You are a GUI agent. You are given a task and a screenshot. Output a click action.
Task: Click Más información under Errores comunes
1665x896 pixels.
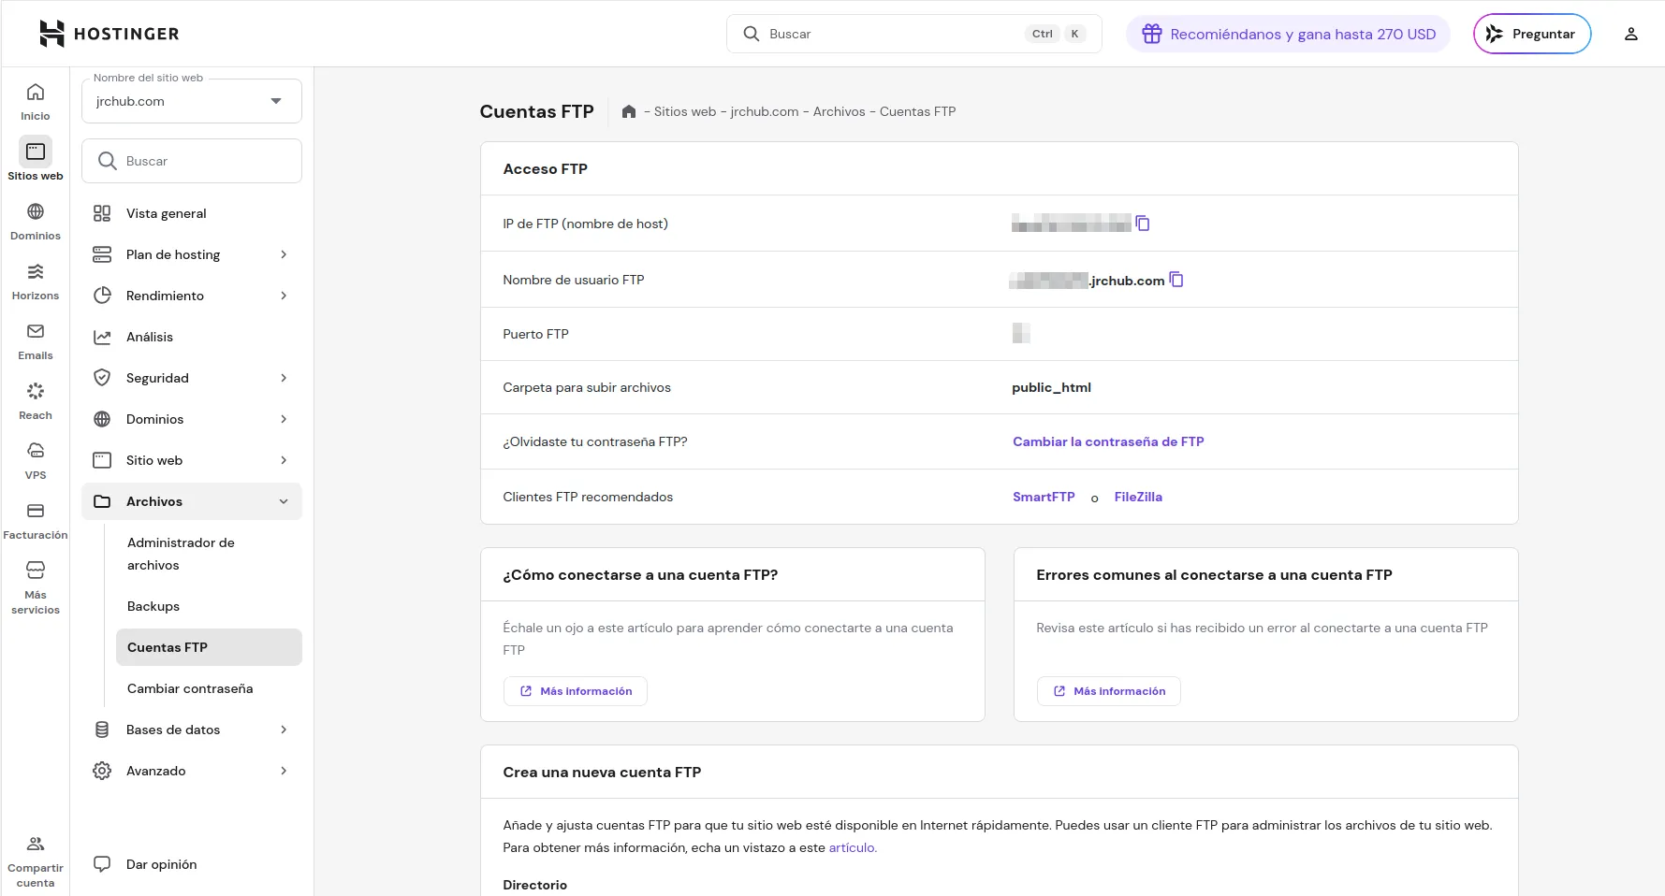1109,691
